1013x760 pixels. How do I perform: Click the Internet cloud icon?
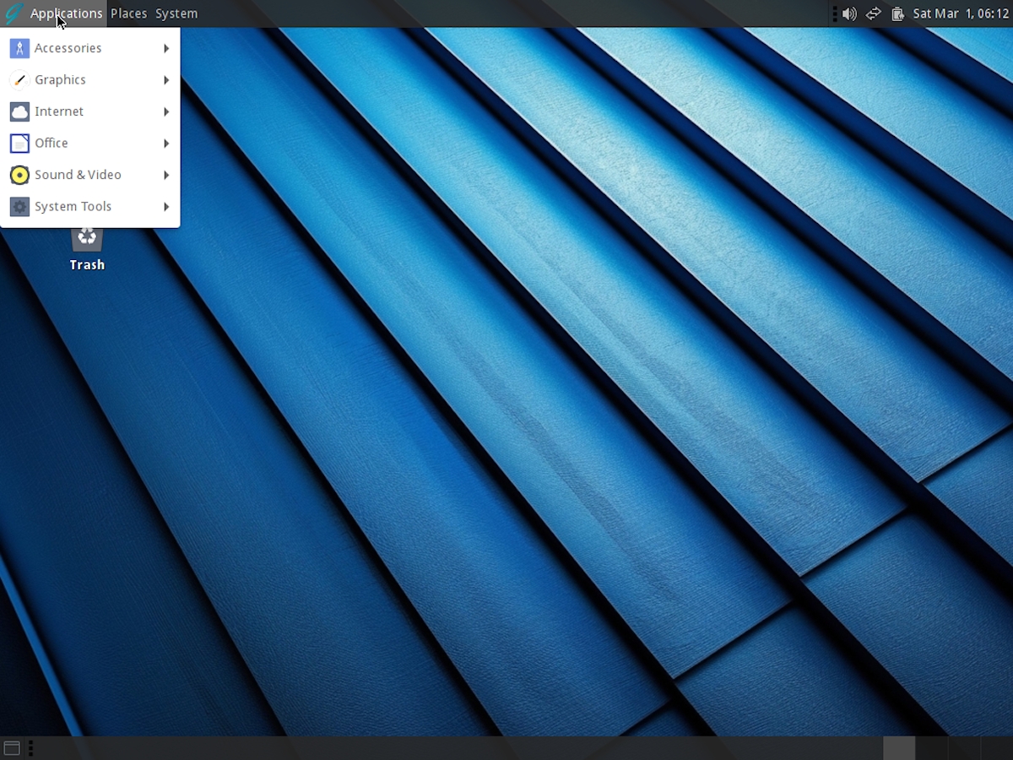click(x=19, y=111)
